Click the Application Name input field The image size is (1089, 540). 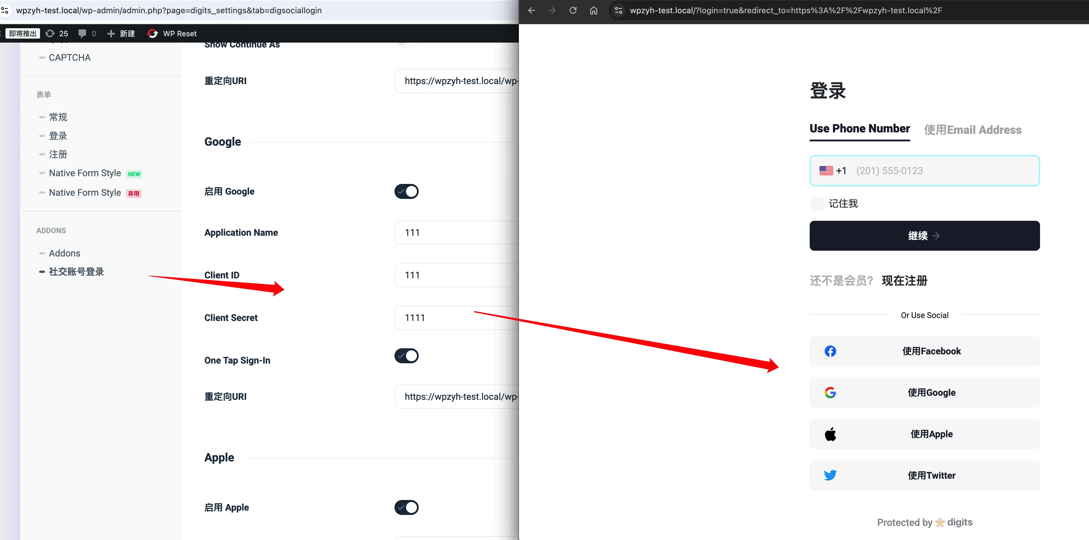tap(457, 232)
